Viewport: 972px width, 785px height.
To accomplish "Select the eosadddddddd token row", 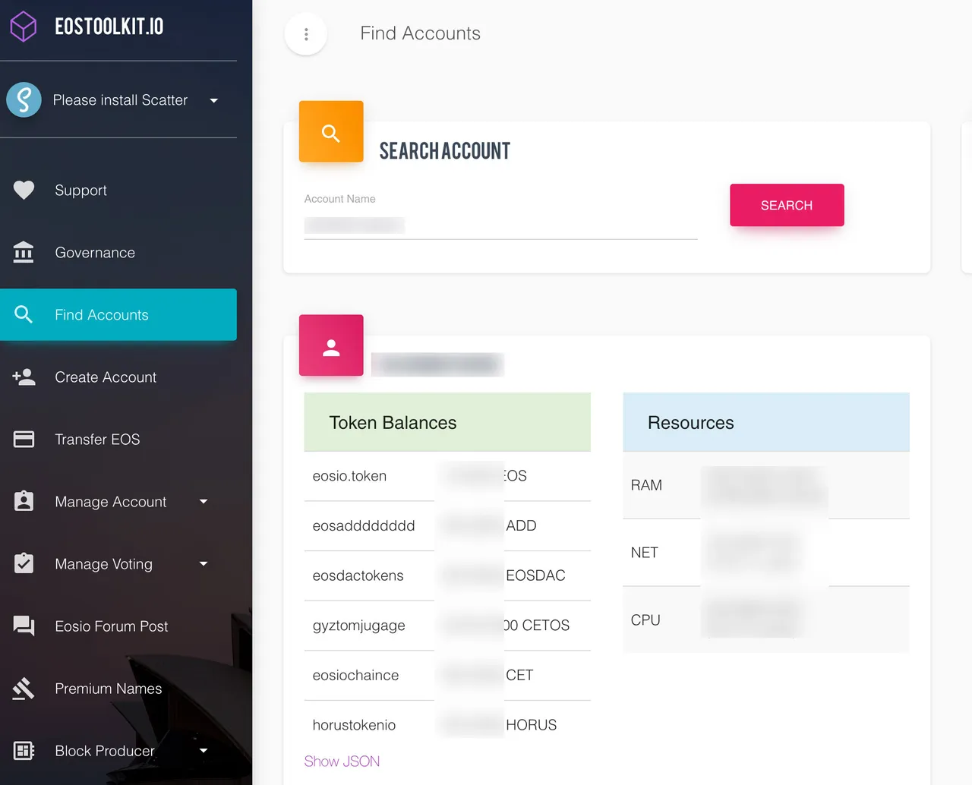I will (447, 525).
